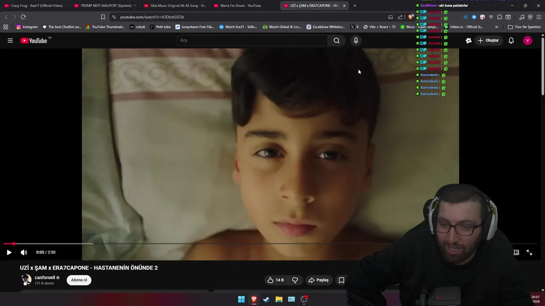Open the Tüm Yer İşaretleri folder

(524, 27)
